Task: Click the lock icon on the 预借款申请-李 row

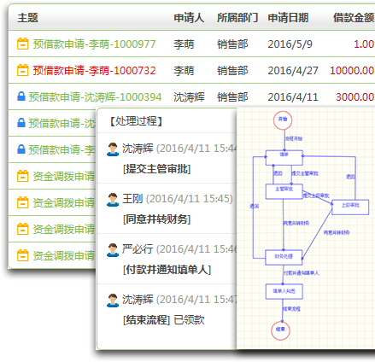Action: pos(21,149)
